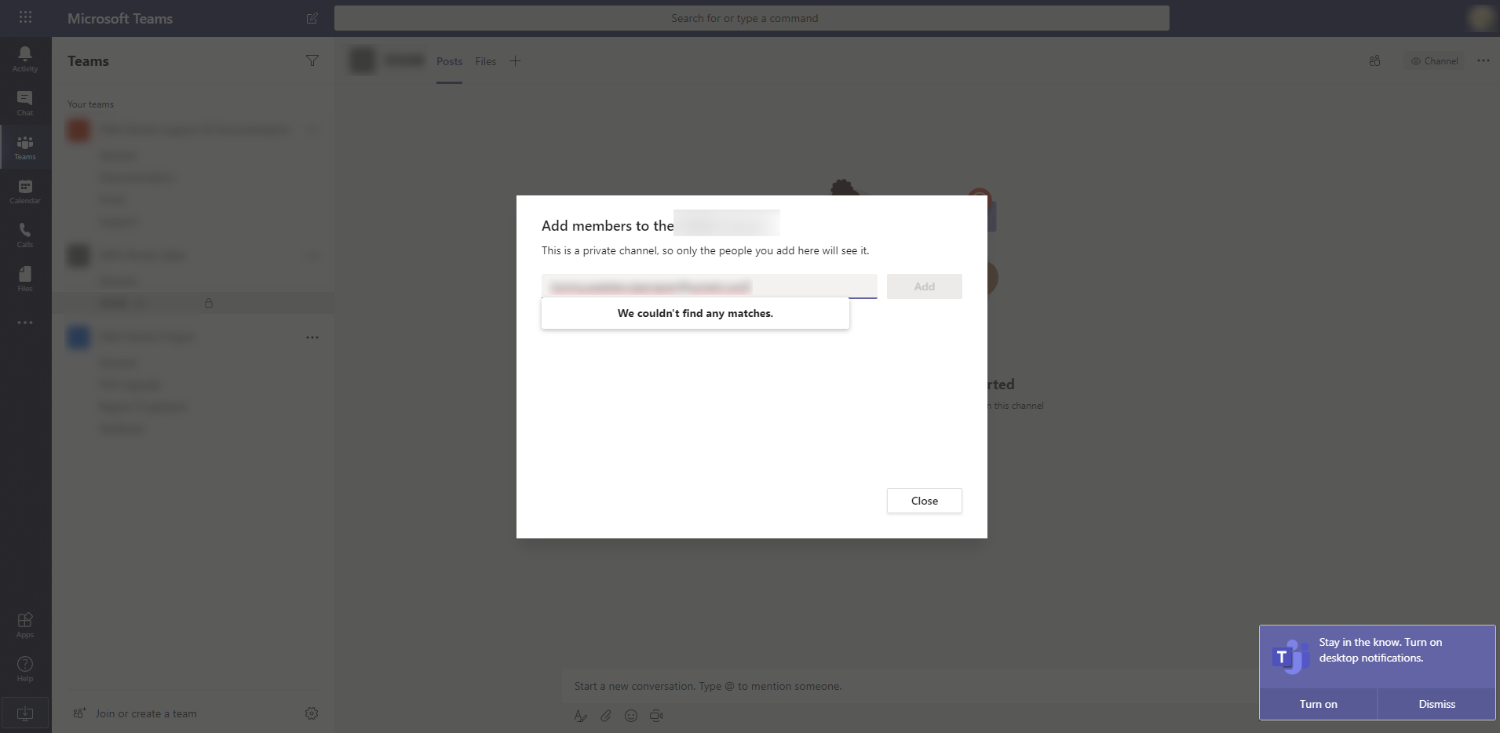Viewport: 1500px width, 733px height.
Task: Click the search or command box
Action: 752,18
